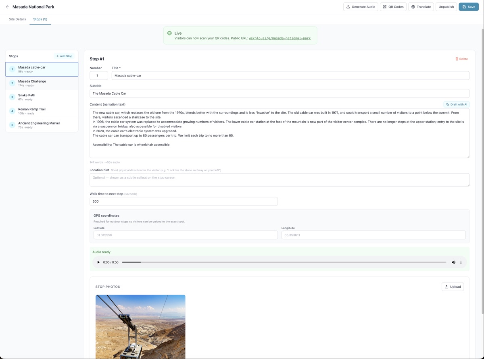Play the stop audio
The image size is (484, 359).
[x=98, y=262]
